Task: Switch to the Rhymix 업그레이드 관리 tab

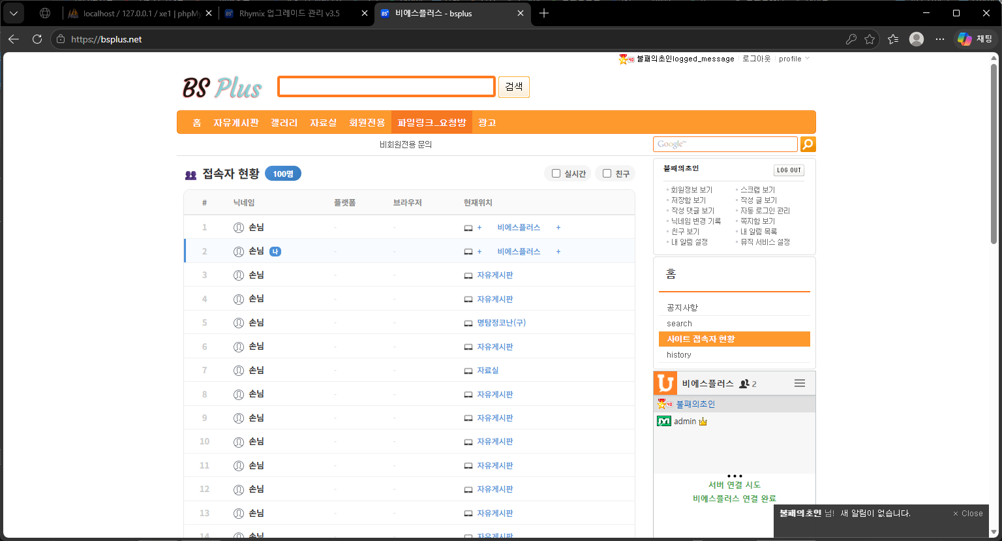Action: pyautogui.click(x=289, y=13)
